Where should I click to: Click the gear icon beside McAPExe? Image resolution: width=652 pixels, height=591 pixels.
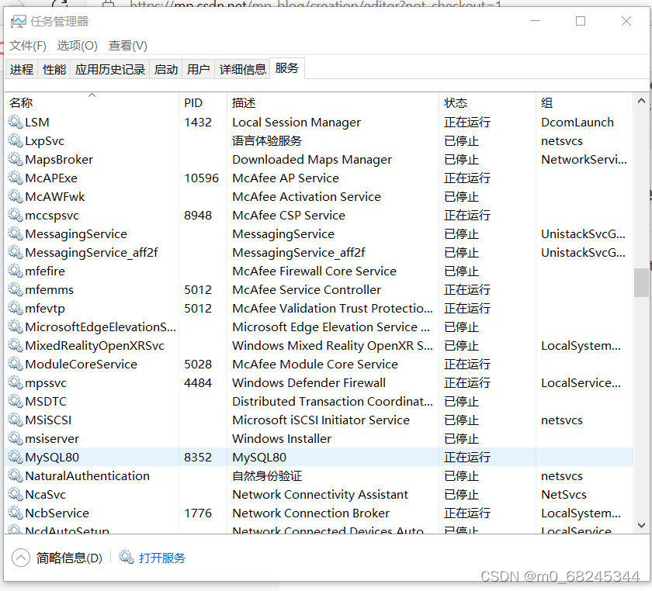[x=16, y=178]
